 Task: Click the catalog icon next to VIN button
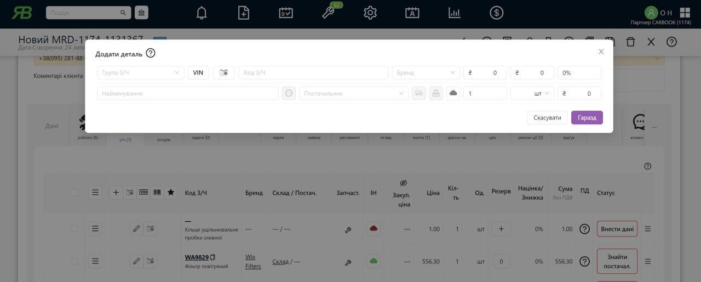(x=223, y=73)
